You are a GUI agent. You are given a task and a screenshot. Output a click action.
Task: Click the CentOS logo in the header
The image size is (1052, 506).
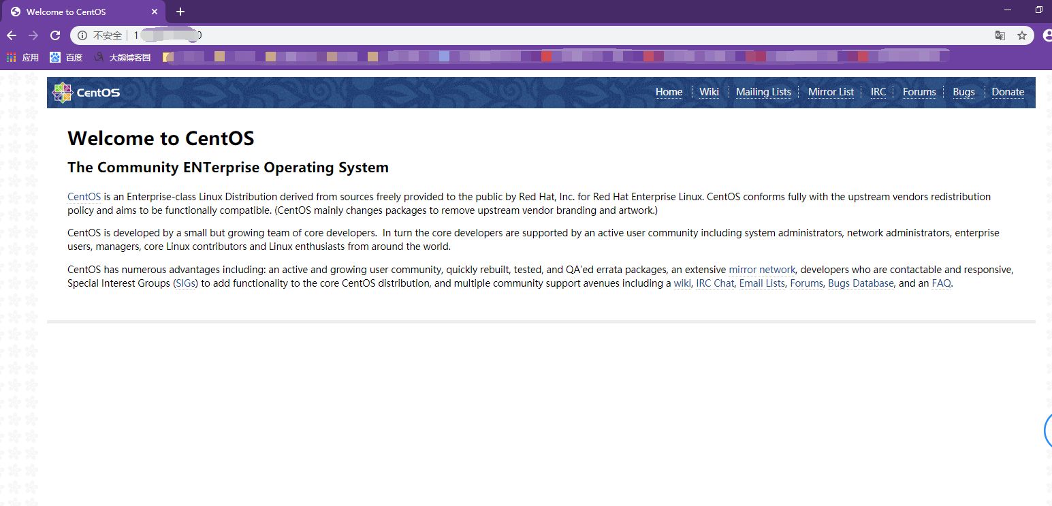(x=86, y=93)
